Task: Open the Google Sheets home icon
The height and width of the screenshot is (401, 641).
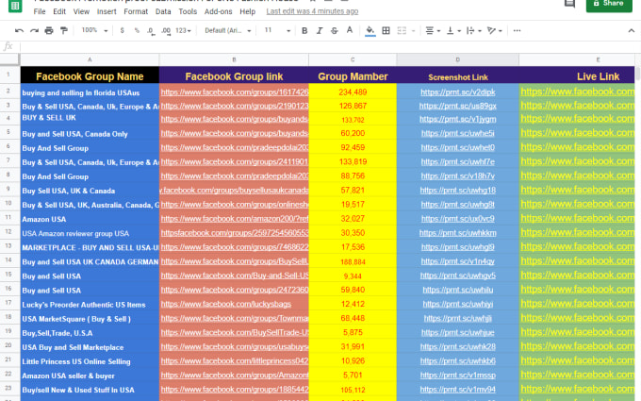Action: 15,6
